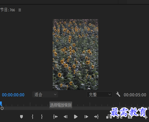Screen dimensions: 149x122
Task: Open the button editor plus icon
Action: (146, 117)
